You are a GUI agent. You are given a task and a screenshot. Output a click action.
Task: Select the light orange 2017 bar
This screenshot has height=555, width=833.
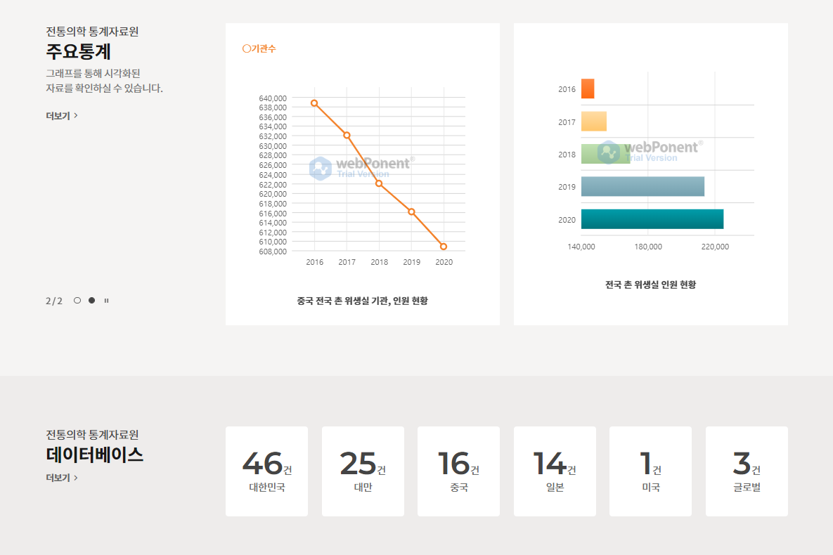593,122
